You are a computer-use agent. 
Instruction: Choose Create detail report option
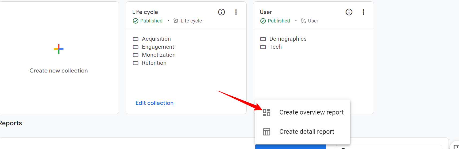tap(307, 132)
